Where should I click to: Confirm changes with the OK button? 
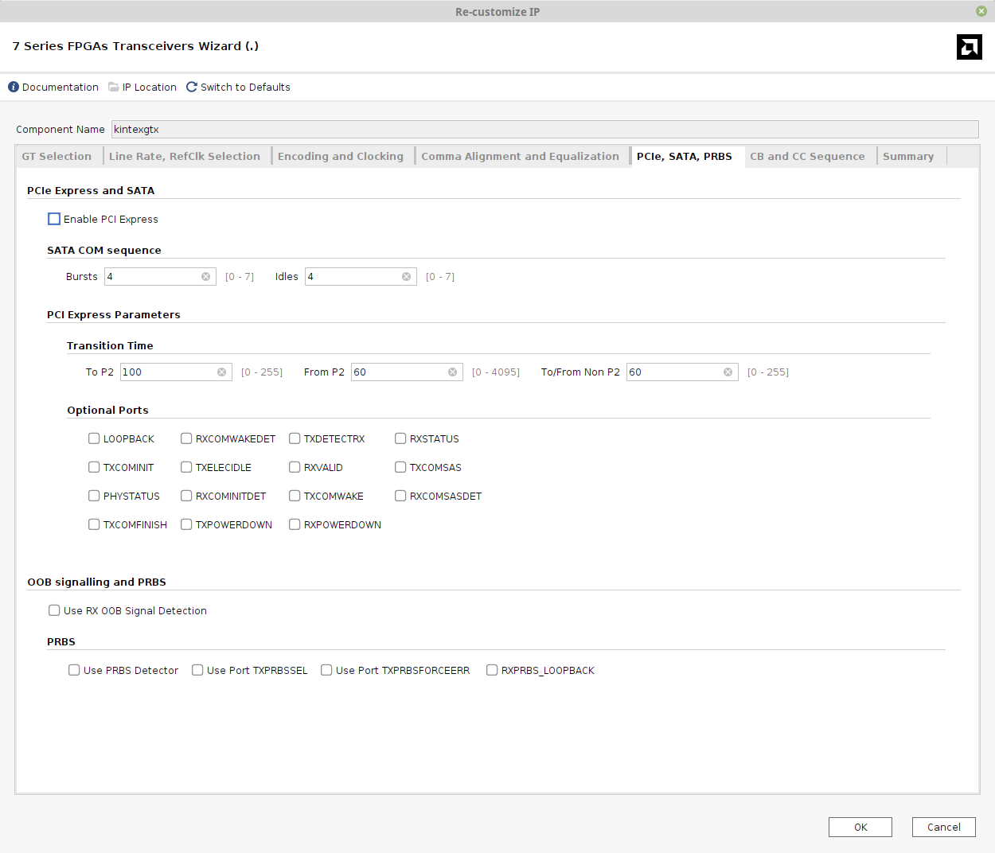click(x=860, y=827)
